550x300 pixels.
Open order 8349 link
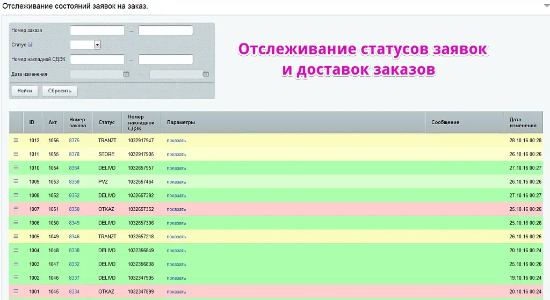(74, 223)
